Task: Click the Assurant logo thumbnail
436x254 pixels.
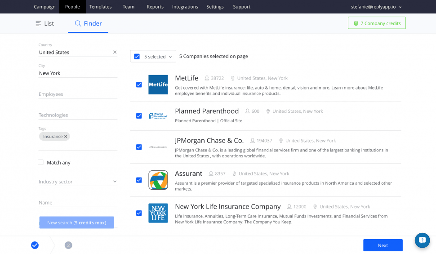Action: point(158,180)
